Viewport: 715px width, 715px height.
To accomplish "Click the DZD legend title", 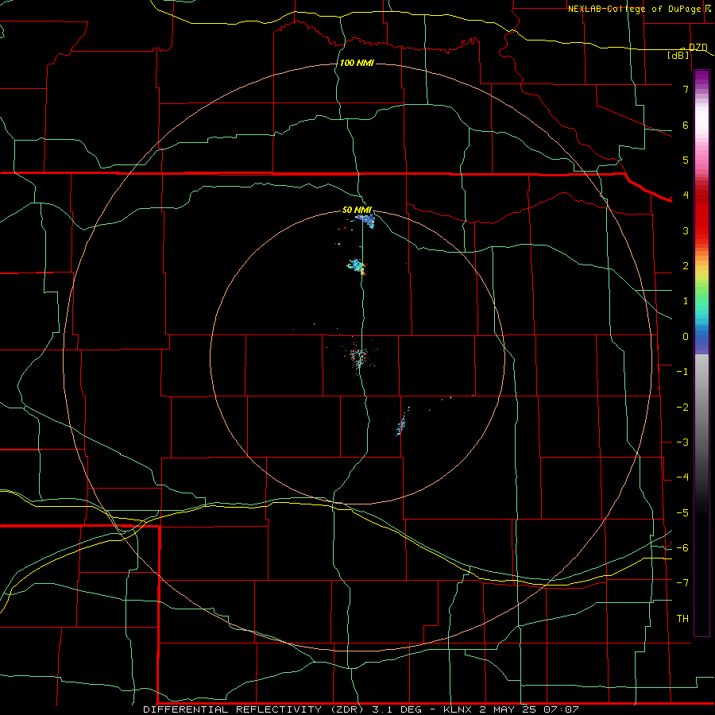I will (x=698, y=47).
